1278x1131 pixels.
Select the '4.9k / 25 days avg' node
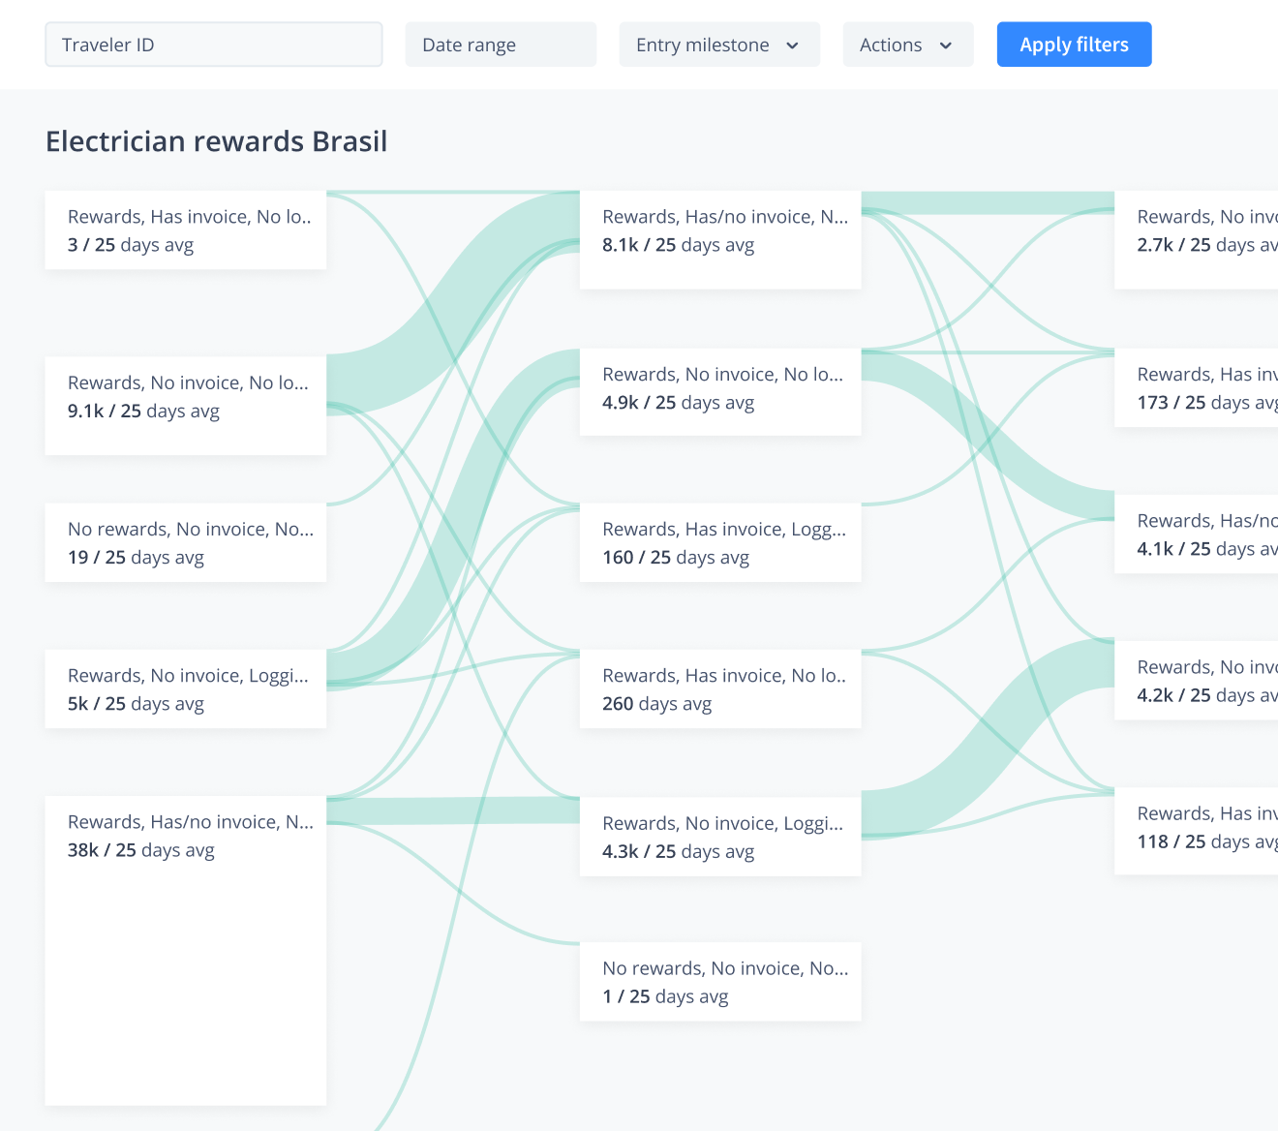click(x=720, y=392)
